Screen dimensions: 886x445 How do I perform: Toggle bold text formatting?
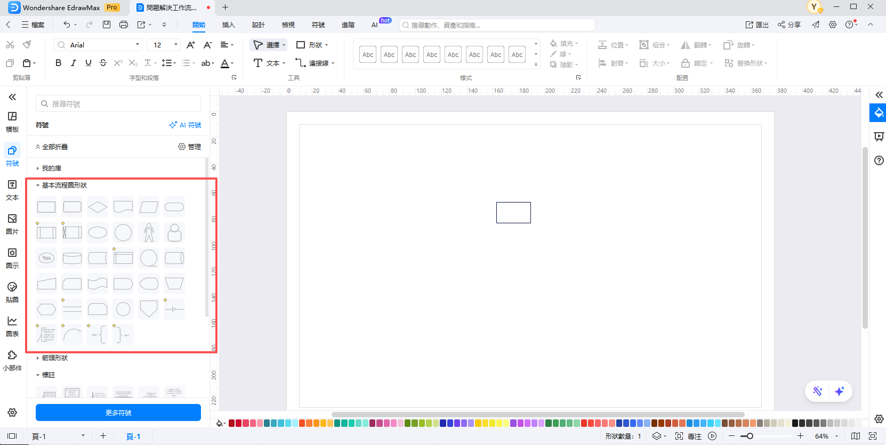pyautogui.click(x=58, y=63)
